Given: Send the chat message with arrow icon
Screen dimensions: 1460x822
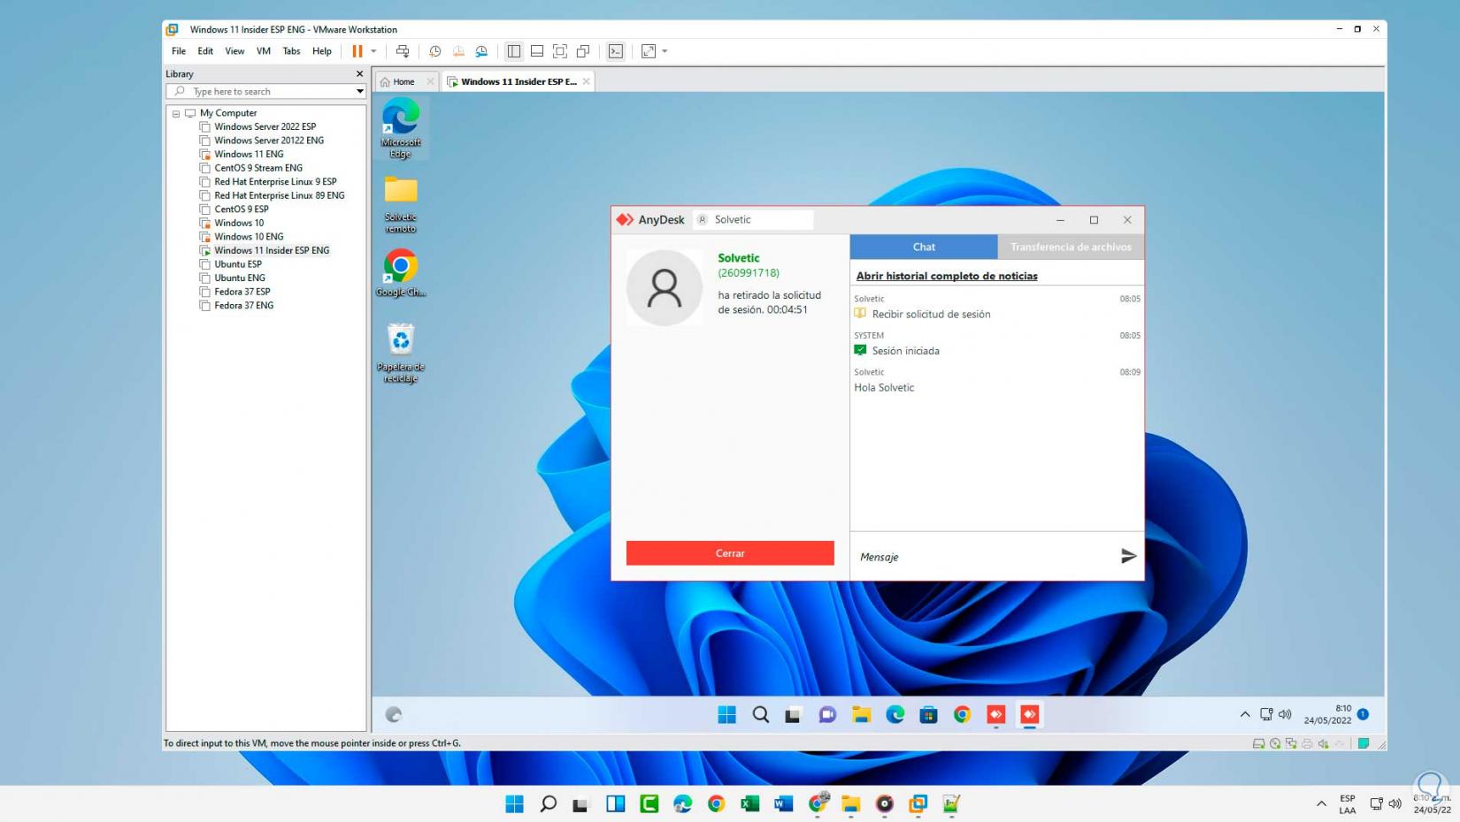Looking at the screenshot, I should click(1128, 556).
